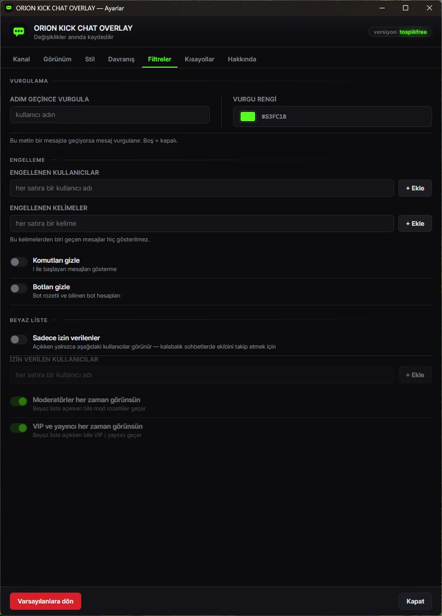Select the Filtreler tab
This screenshot has height=616, width=442.
(x=160, y=59)
